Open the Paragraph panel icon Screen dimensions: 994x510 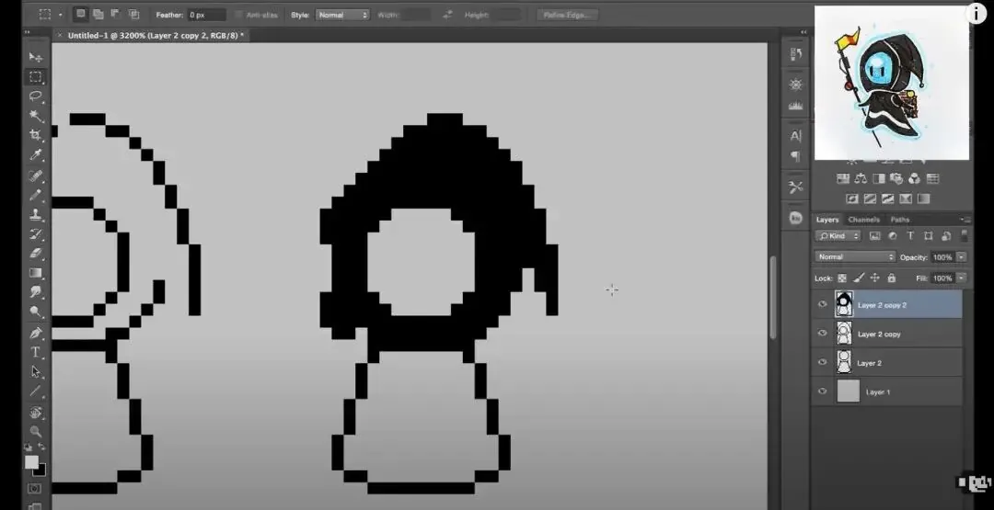click(795, 156)
